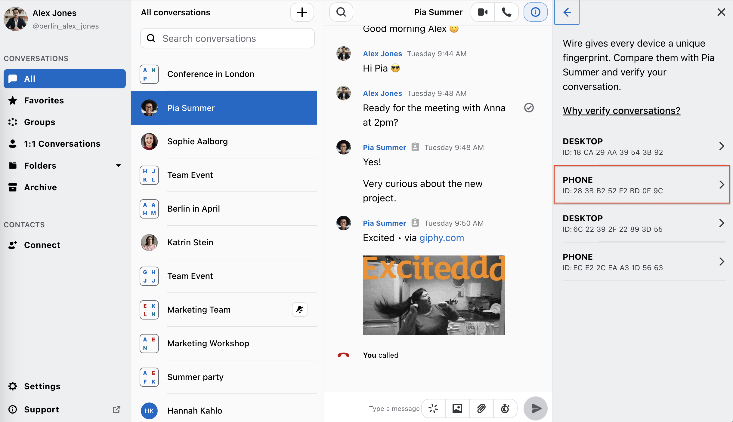
Task: Go back in the devices panel
Action: point(567,13)
